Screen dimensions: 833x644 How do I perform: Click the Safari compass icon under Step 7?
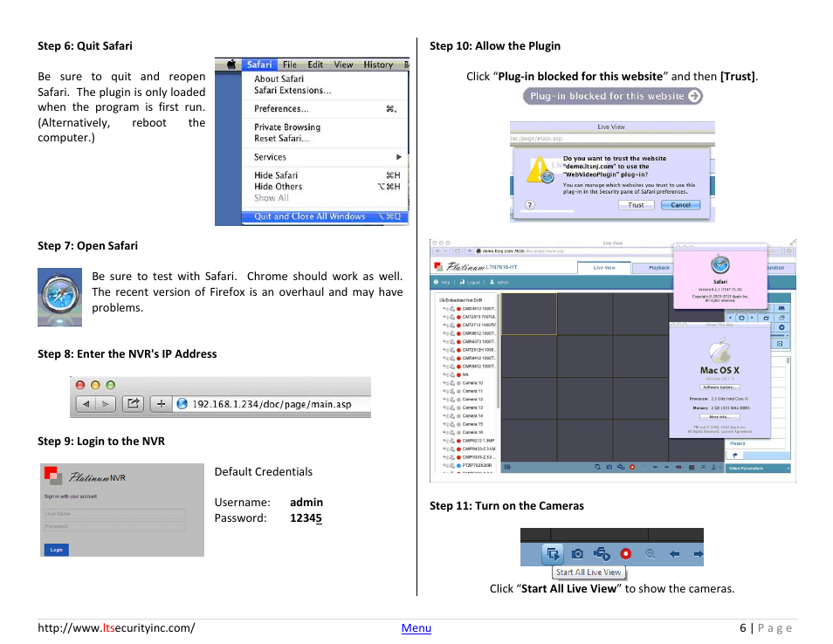pos(59,297)
